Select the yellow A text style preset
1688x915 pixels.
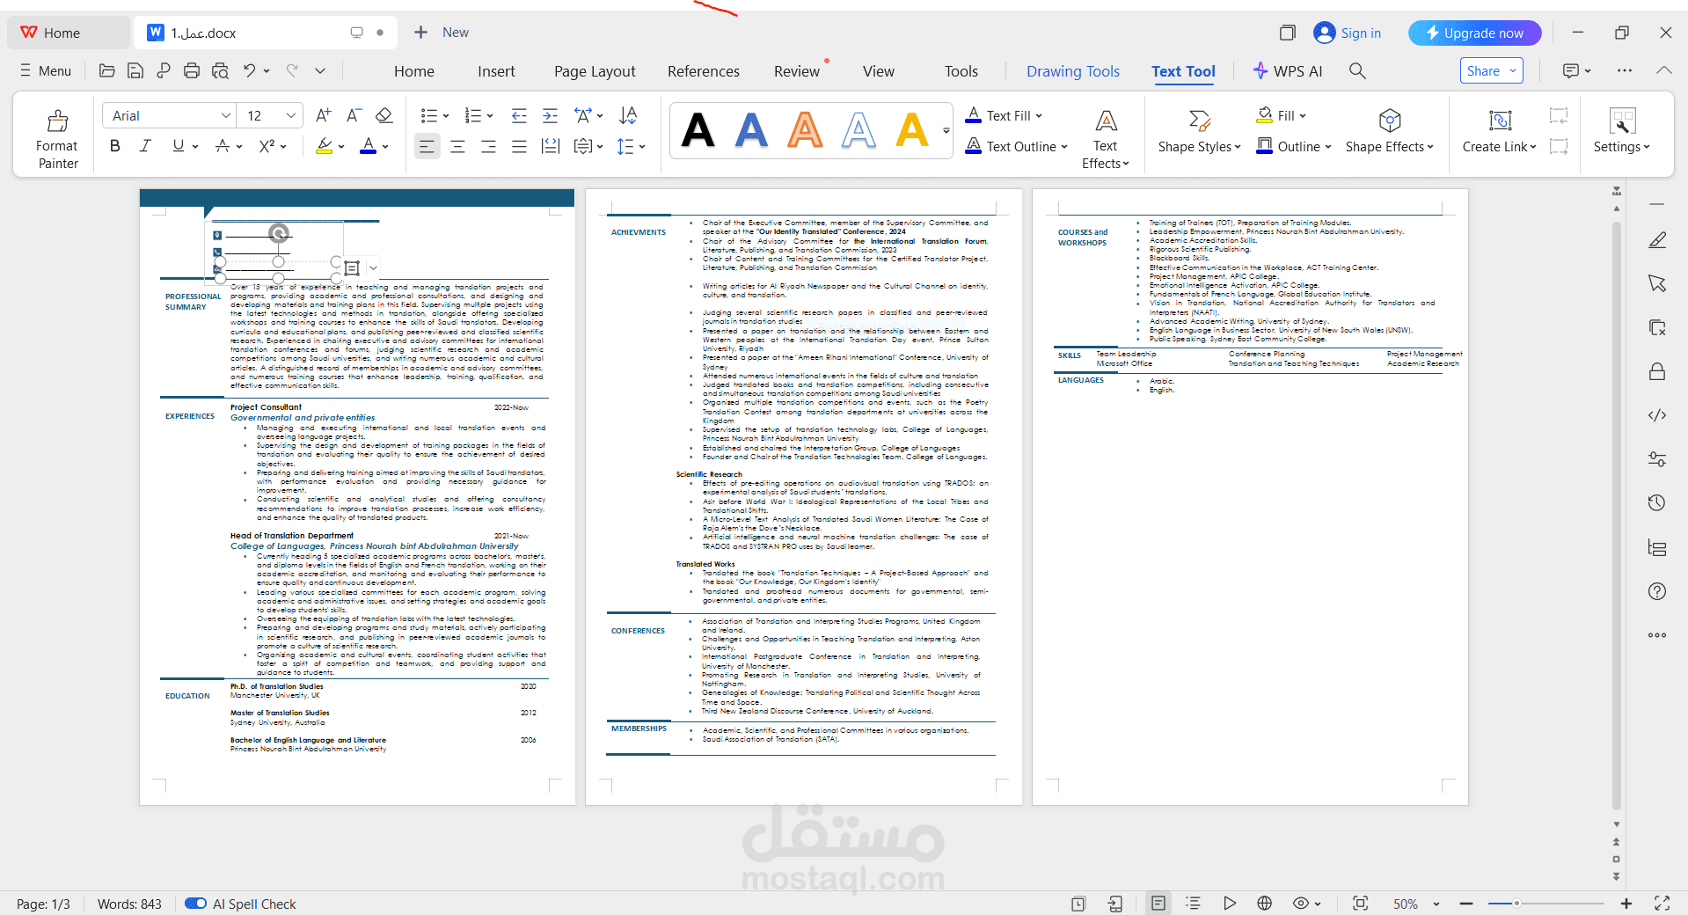pyautogui.click(x=912, y=130)
